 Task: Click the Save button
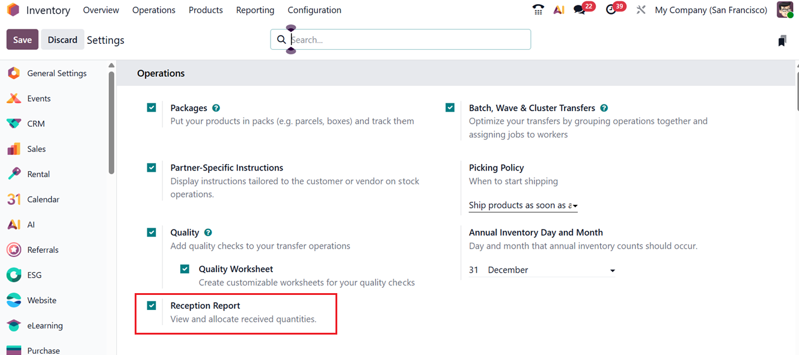click(x=22, y=40)
